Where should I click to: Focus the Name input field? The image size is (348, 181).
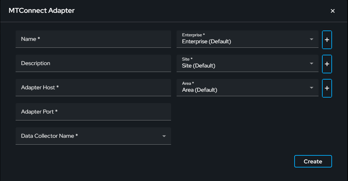[x=93, y=39]
